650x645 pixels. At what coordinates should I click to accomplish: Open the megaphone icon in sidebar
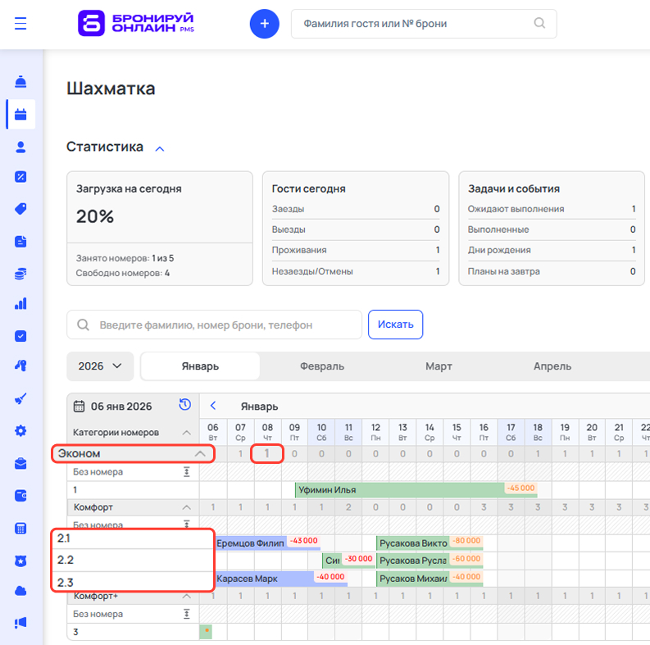(x=20, y=622)
